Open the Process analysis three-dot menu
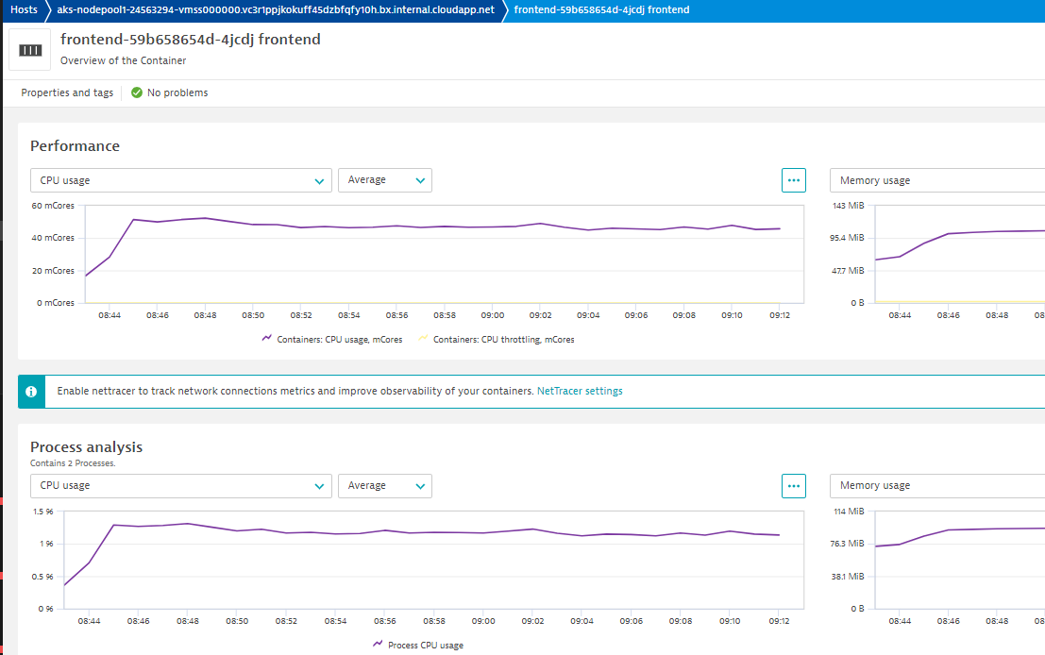This screenshot has width=1045, height=655. tap(793, 485)
